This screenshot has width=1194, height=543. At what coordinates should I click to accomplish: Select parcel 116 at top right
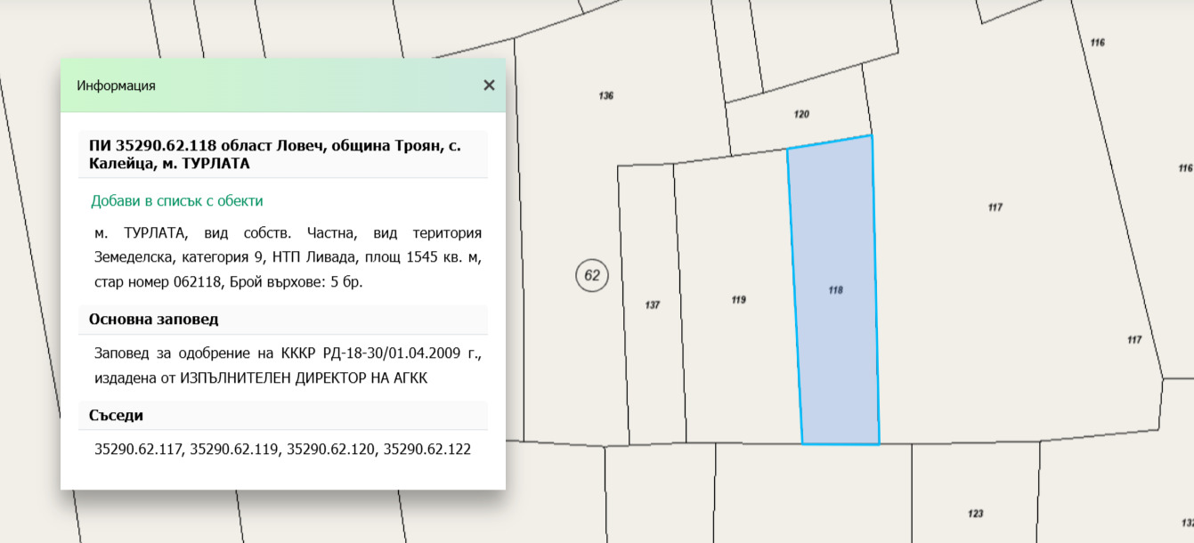pyautogui.click(x=1097, y=43)
